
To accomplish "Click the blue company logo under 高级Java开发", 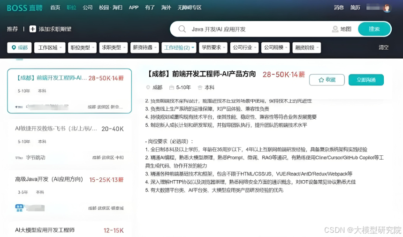I will [19, 208].
